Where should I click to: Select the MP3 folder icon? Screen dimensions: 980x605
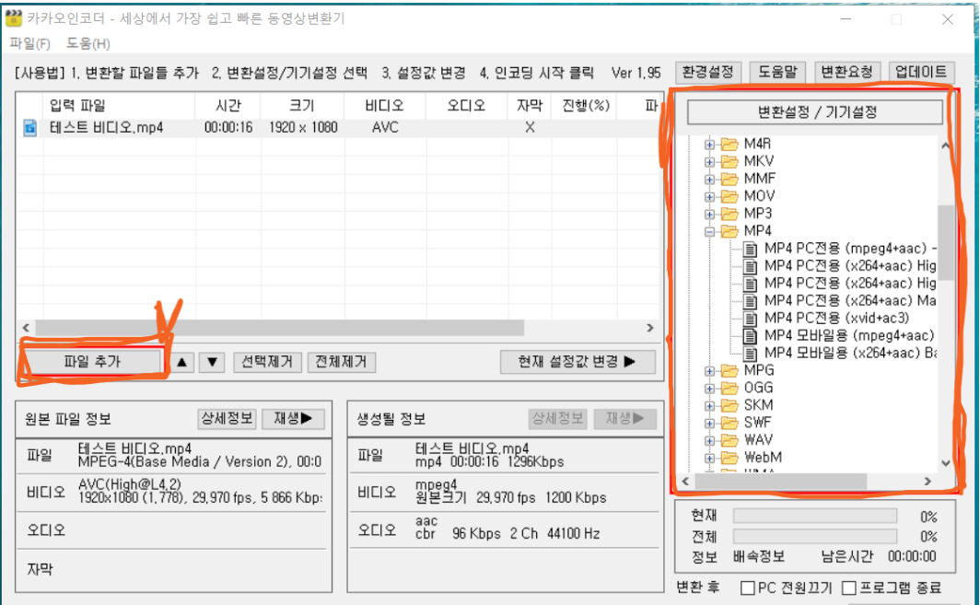coord(729,215)
